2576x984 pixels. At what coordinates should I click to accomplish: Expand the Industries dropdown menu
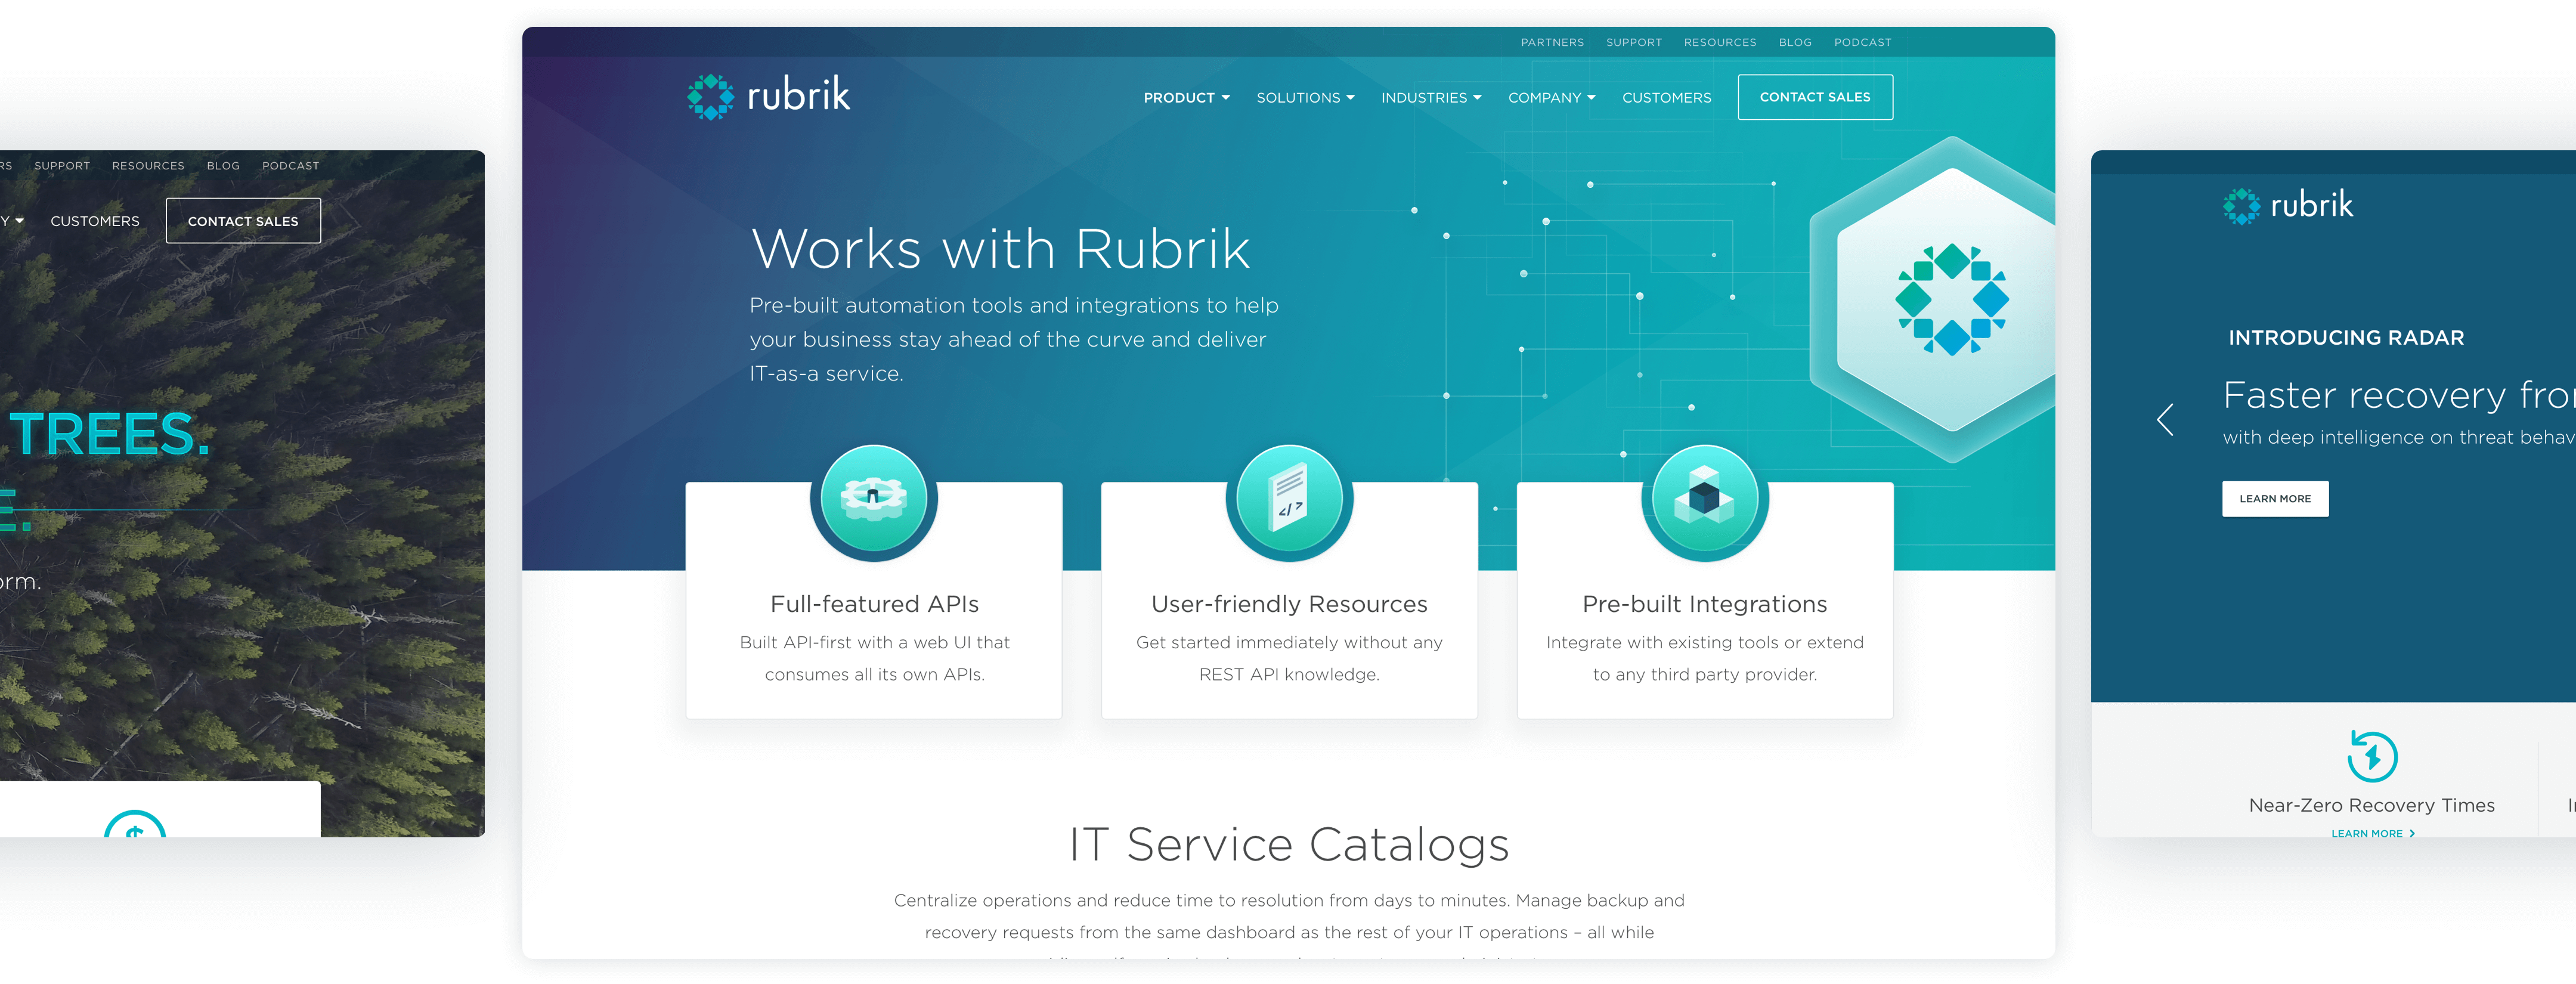point(1430,98)
